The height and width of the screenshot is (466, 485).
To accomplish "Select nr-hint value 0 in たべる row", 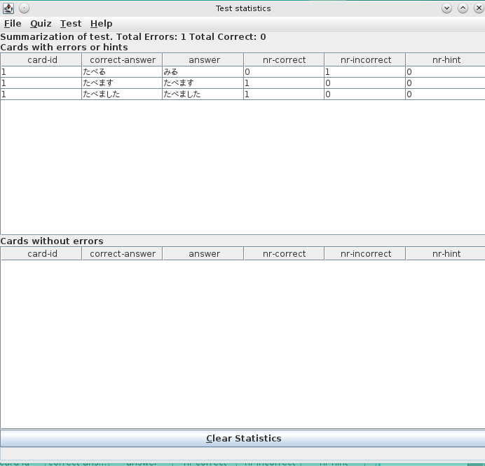I will (446, 71).
